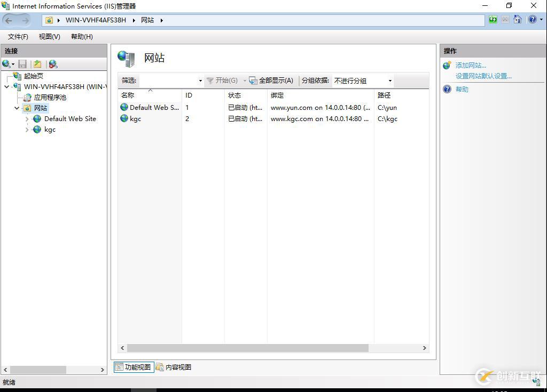
Task: Click the kgc globe icon in tree
Action: point(37,130)
